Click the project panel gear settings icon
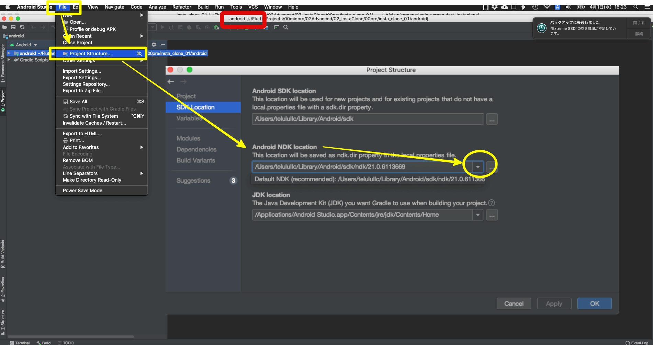This screenshot has width=653, height=345. (x=154, y=45)
